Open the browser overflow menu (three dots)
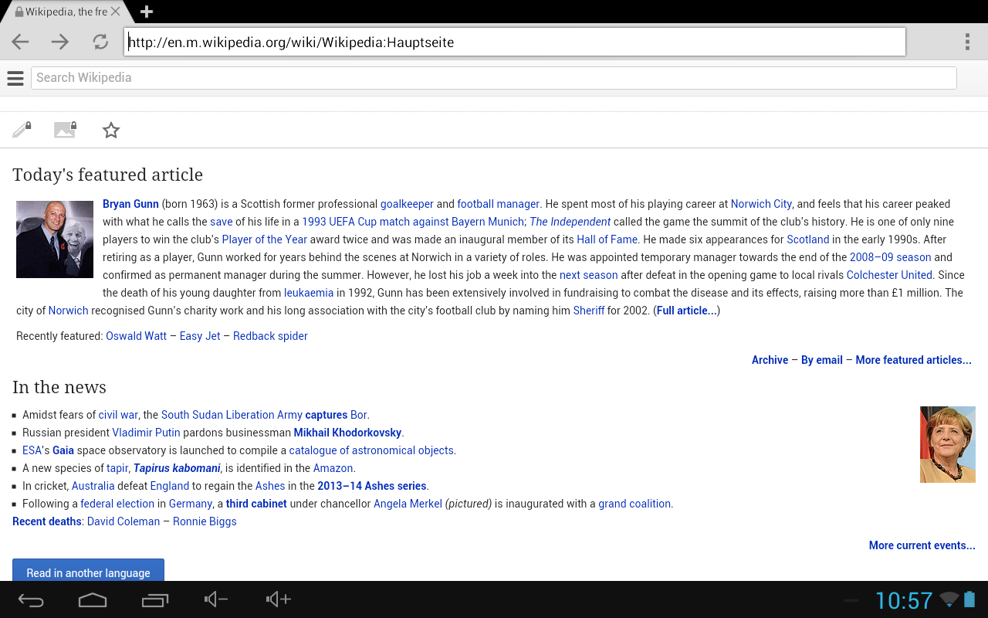 967,42
